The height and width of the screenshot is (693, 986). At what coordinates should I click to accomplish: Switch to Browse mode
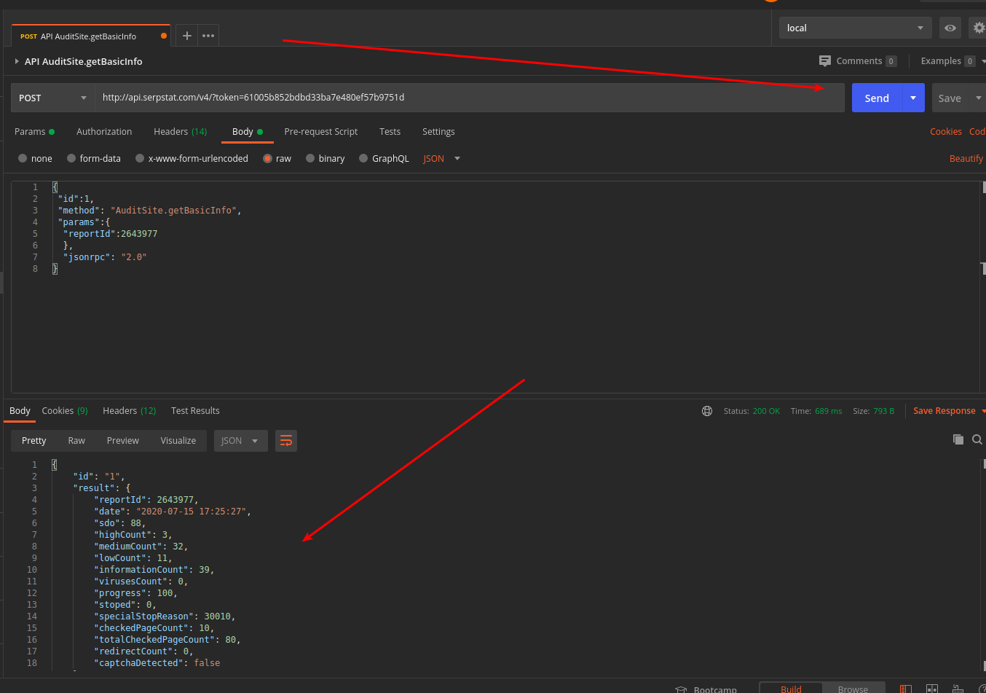click(853, 689)
